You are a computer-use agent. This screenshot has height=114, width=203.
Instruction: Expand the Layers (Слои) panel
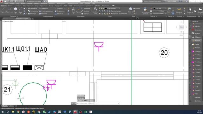(x=110, y=16)
